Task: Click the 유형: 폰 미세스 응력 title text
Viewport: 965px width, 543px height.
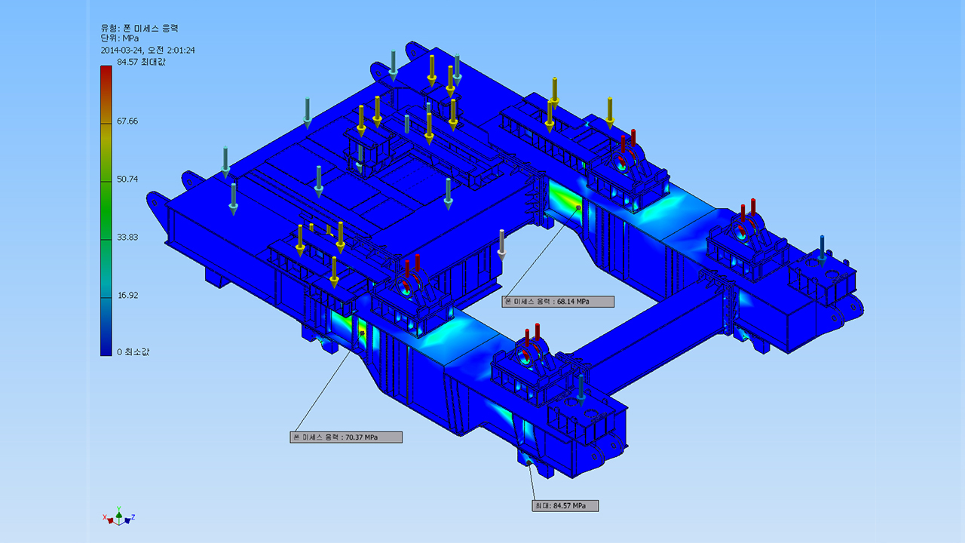Action: click(x=139, y=28)
